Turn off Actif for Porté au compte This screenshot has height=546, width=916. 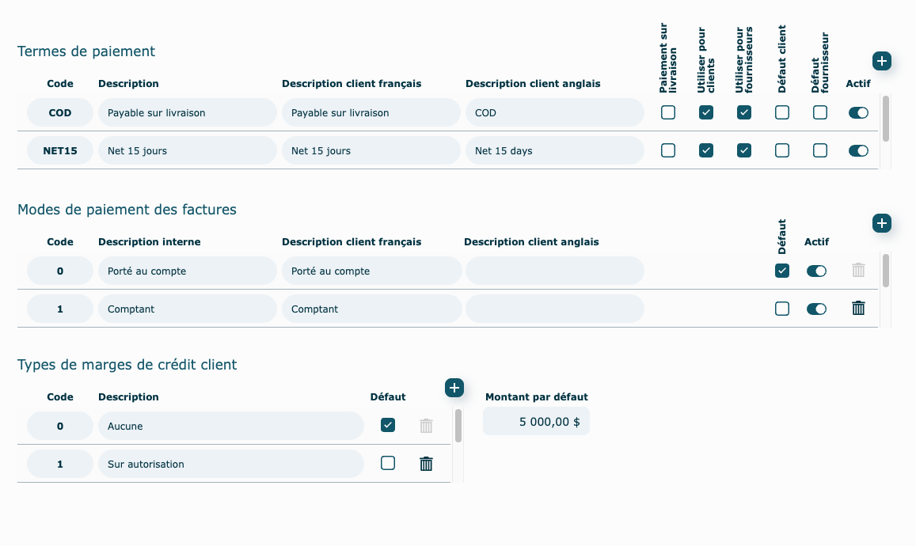pos(816,271)
